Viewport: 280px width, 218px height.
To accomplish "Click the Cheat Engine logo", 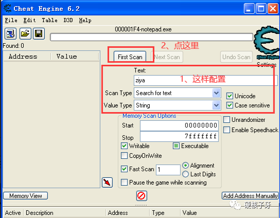I will click(x=267, y=43).
